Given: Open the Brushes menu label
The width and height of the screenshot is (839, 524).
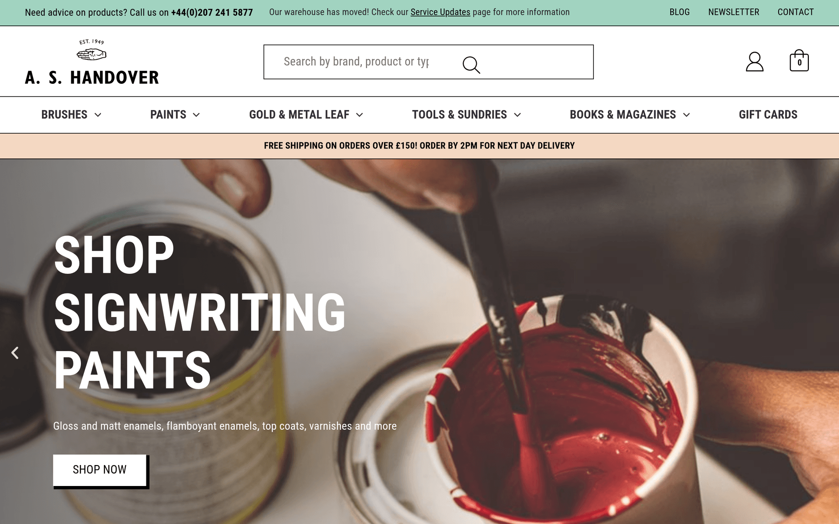Looking at the screenshot, I should click(x=64, y=114).
